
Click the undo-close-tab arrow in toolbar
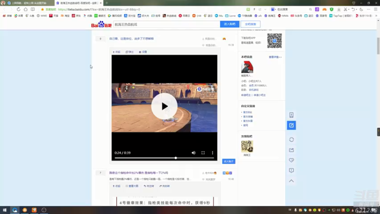pos(353,9)
